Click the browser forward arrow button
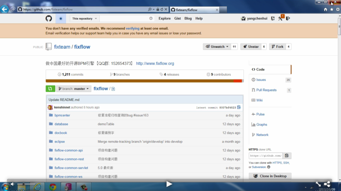Screen dimensions: 341x191 pyautogui.click(x=13, y=9)
